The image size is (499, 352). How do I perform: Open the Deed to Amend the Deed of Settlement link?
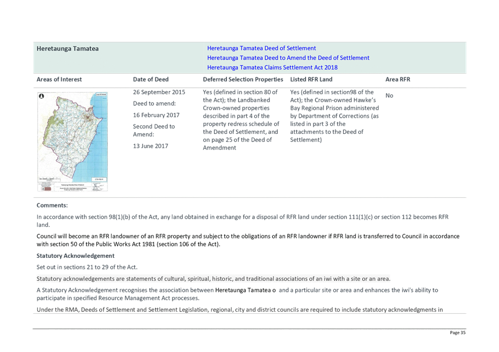[x=288, y=58]
